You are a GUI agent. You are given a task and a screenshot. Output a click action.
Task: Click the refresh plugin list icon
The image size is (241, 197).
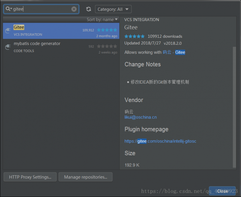88,9
